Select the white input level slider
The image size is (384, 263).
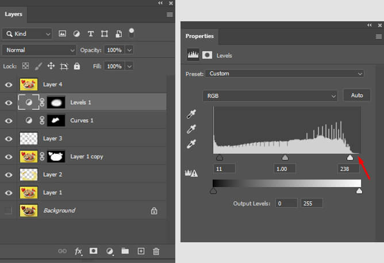coord(350,157)
